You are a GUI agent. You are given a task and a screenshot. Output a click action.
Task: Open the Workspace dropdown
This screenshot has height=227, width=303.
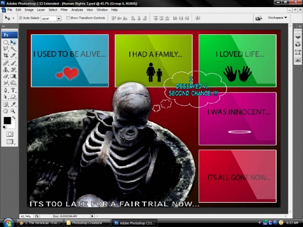(x=277, y=18)
